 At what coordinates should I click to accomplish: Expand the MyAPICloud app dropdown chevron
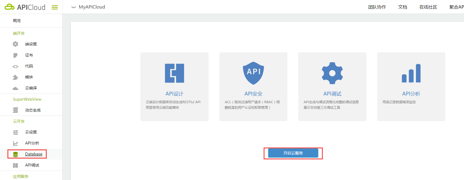(x=74, y=7)
